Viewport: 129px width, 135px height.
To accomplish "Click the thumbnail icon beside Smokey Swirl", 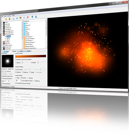I will 4,28.
